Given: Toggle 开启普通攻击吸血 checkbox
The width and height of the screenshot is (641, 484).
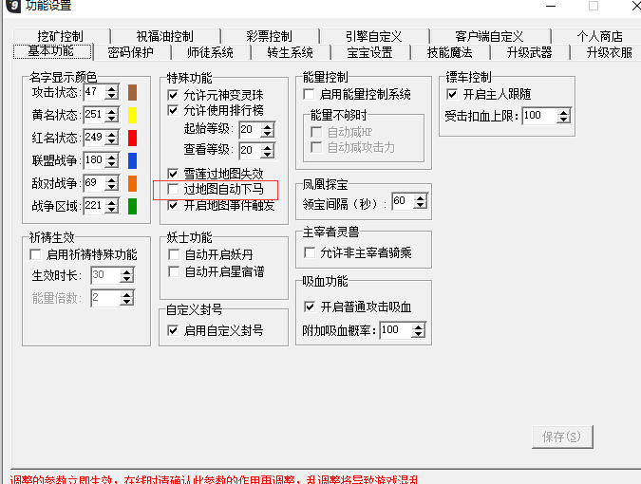Looking at the screenshot, I should point(310,307).
